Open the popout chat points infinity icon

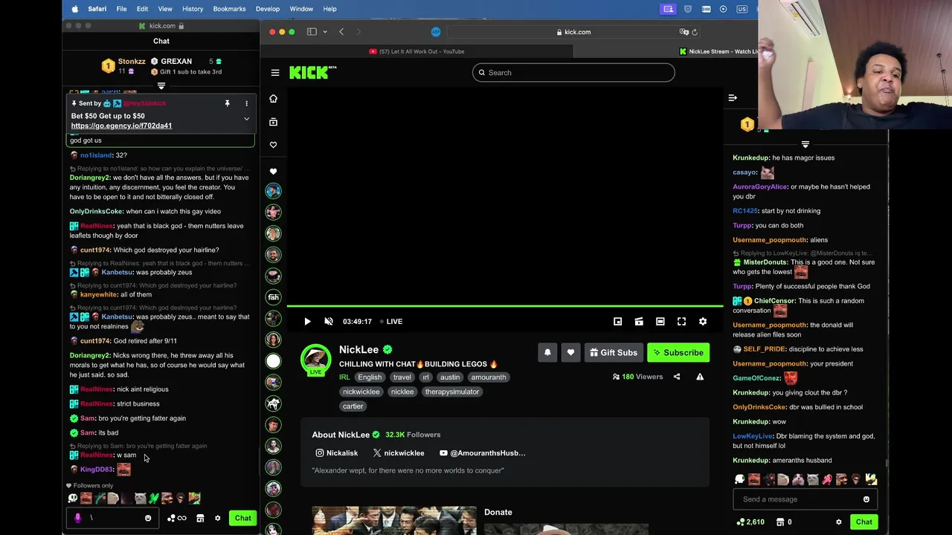tap(177, 518)
